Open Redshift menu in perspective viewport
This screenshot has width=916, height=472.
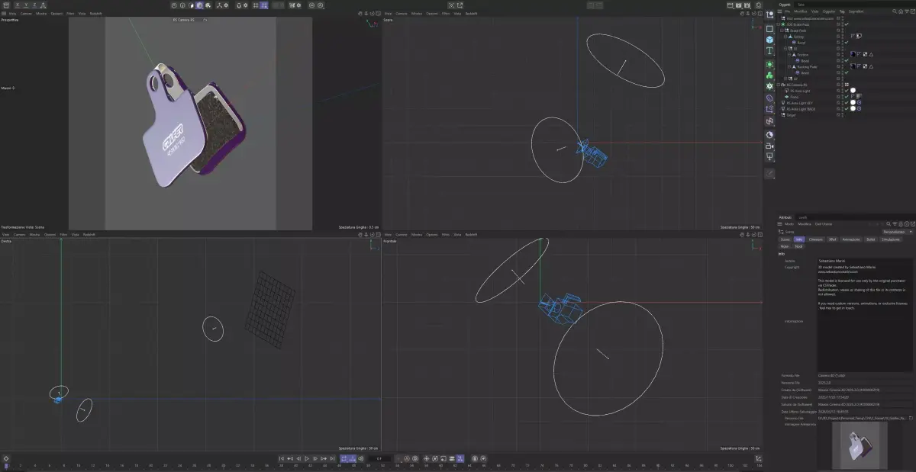click(95, 13)
